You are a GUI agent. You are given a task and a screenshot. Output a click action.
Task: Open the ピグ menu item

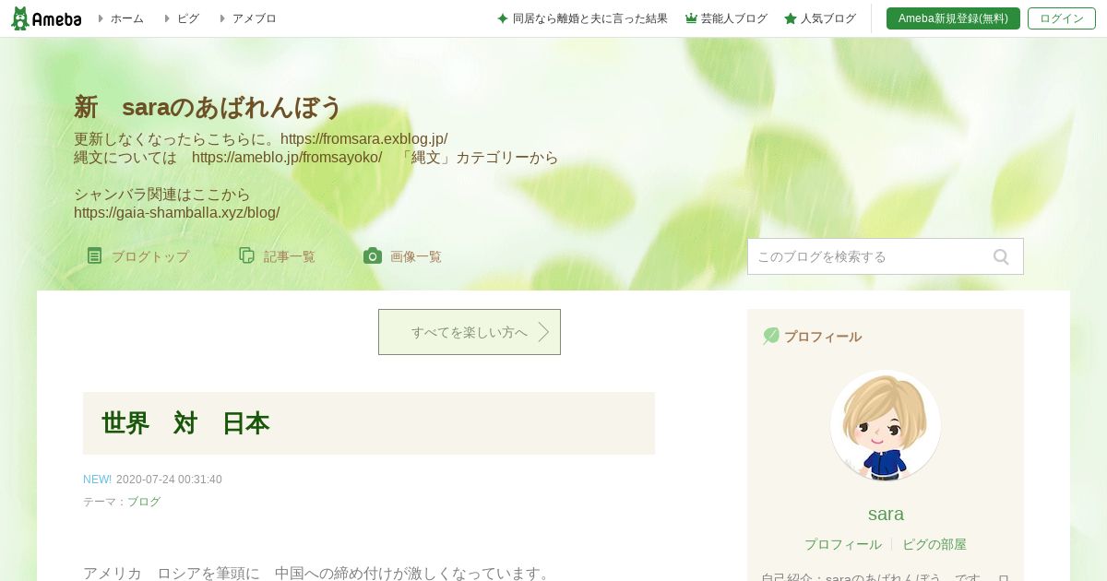[187, 18]
